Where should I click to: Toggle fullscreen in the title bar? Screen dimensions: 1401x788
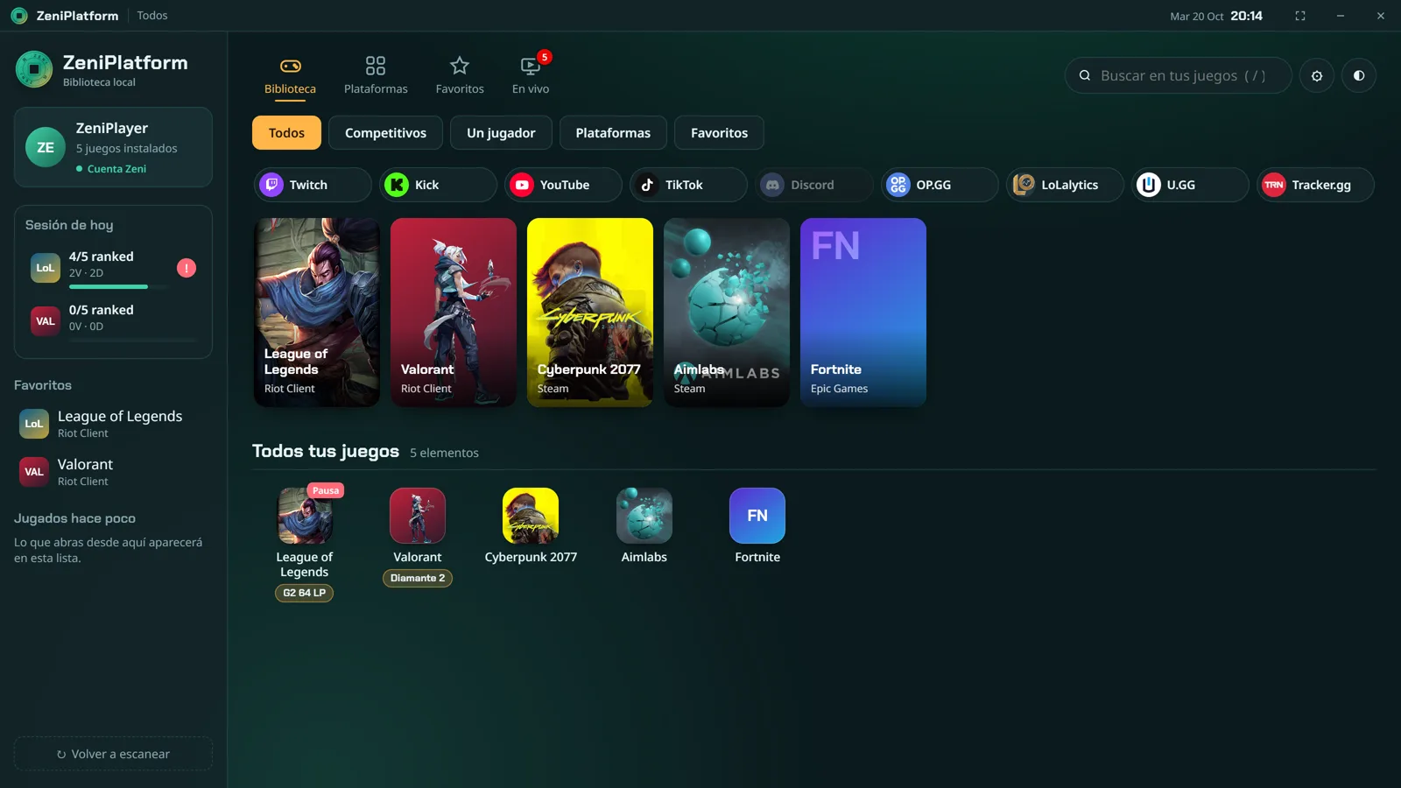click(1300, 16)
